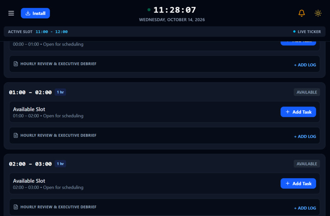Add log to the 02:00–03:00 hourly review
Screen dimensions: 330x216
pos(305,208)
